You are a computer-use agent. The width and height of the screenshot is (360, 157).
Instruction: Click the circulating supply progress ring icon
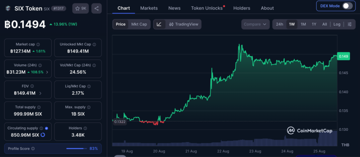click(43, 135)
